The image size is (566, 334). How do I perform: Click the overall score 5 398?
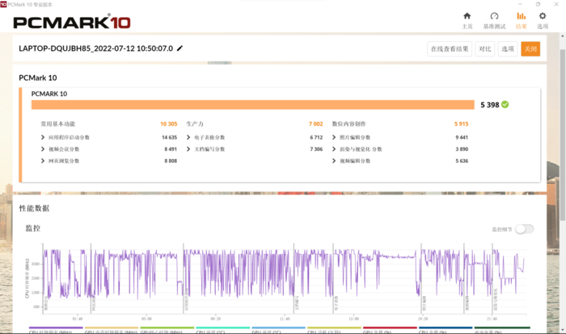click(489, 105)
